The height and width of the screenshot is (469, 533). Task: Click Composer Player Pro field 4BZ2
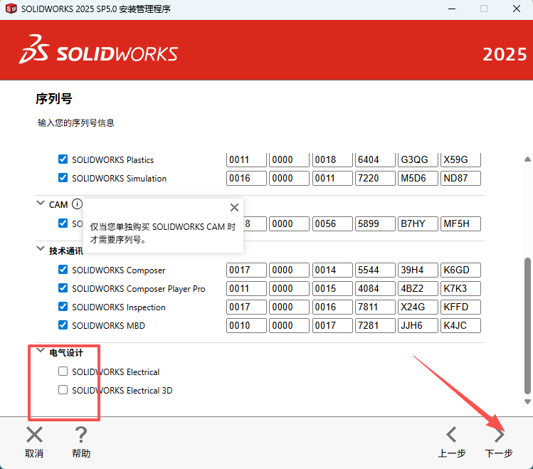point(418,288)
